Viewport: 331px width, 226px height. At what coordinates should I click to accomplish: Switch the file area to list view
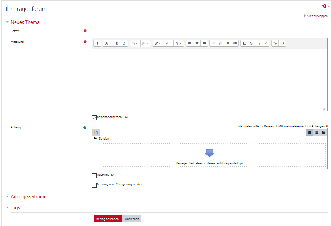[316, 132]
